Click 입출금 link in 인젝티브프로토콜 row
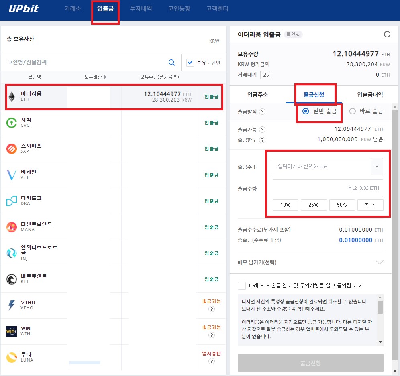Screen dimensions: 400x376 (x=212, y=253)
